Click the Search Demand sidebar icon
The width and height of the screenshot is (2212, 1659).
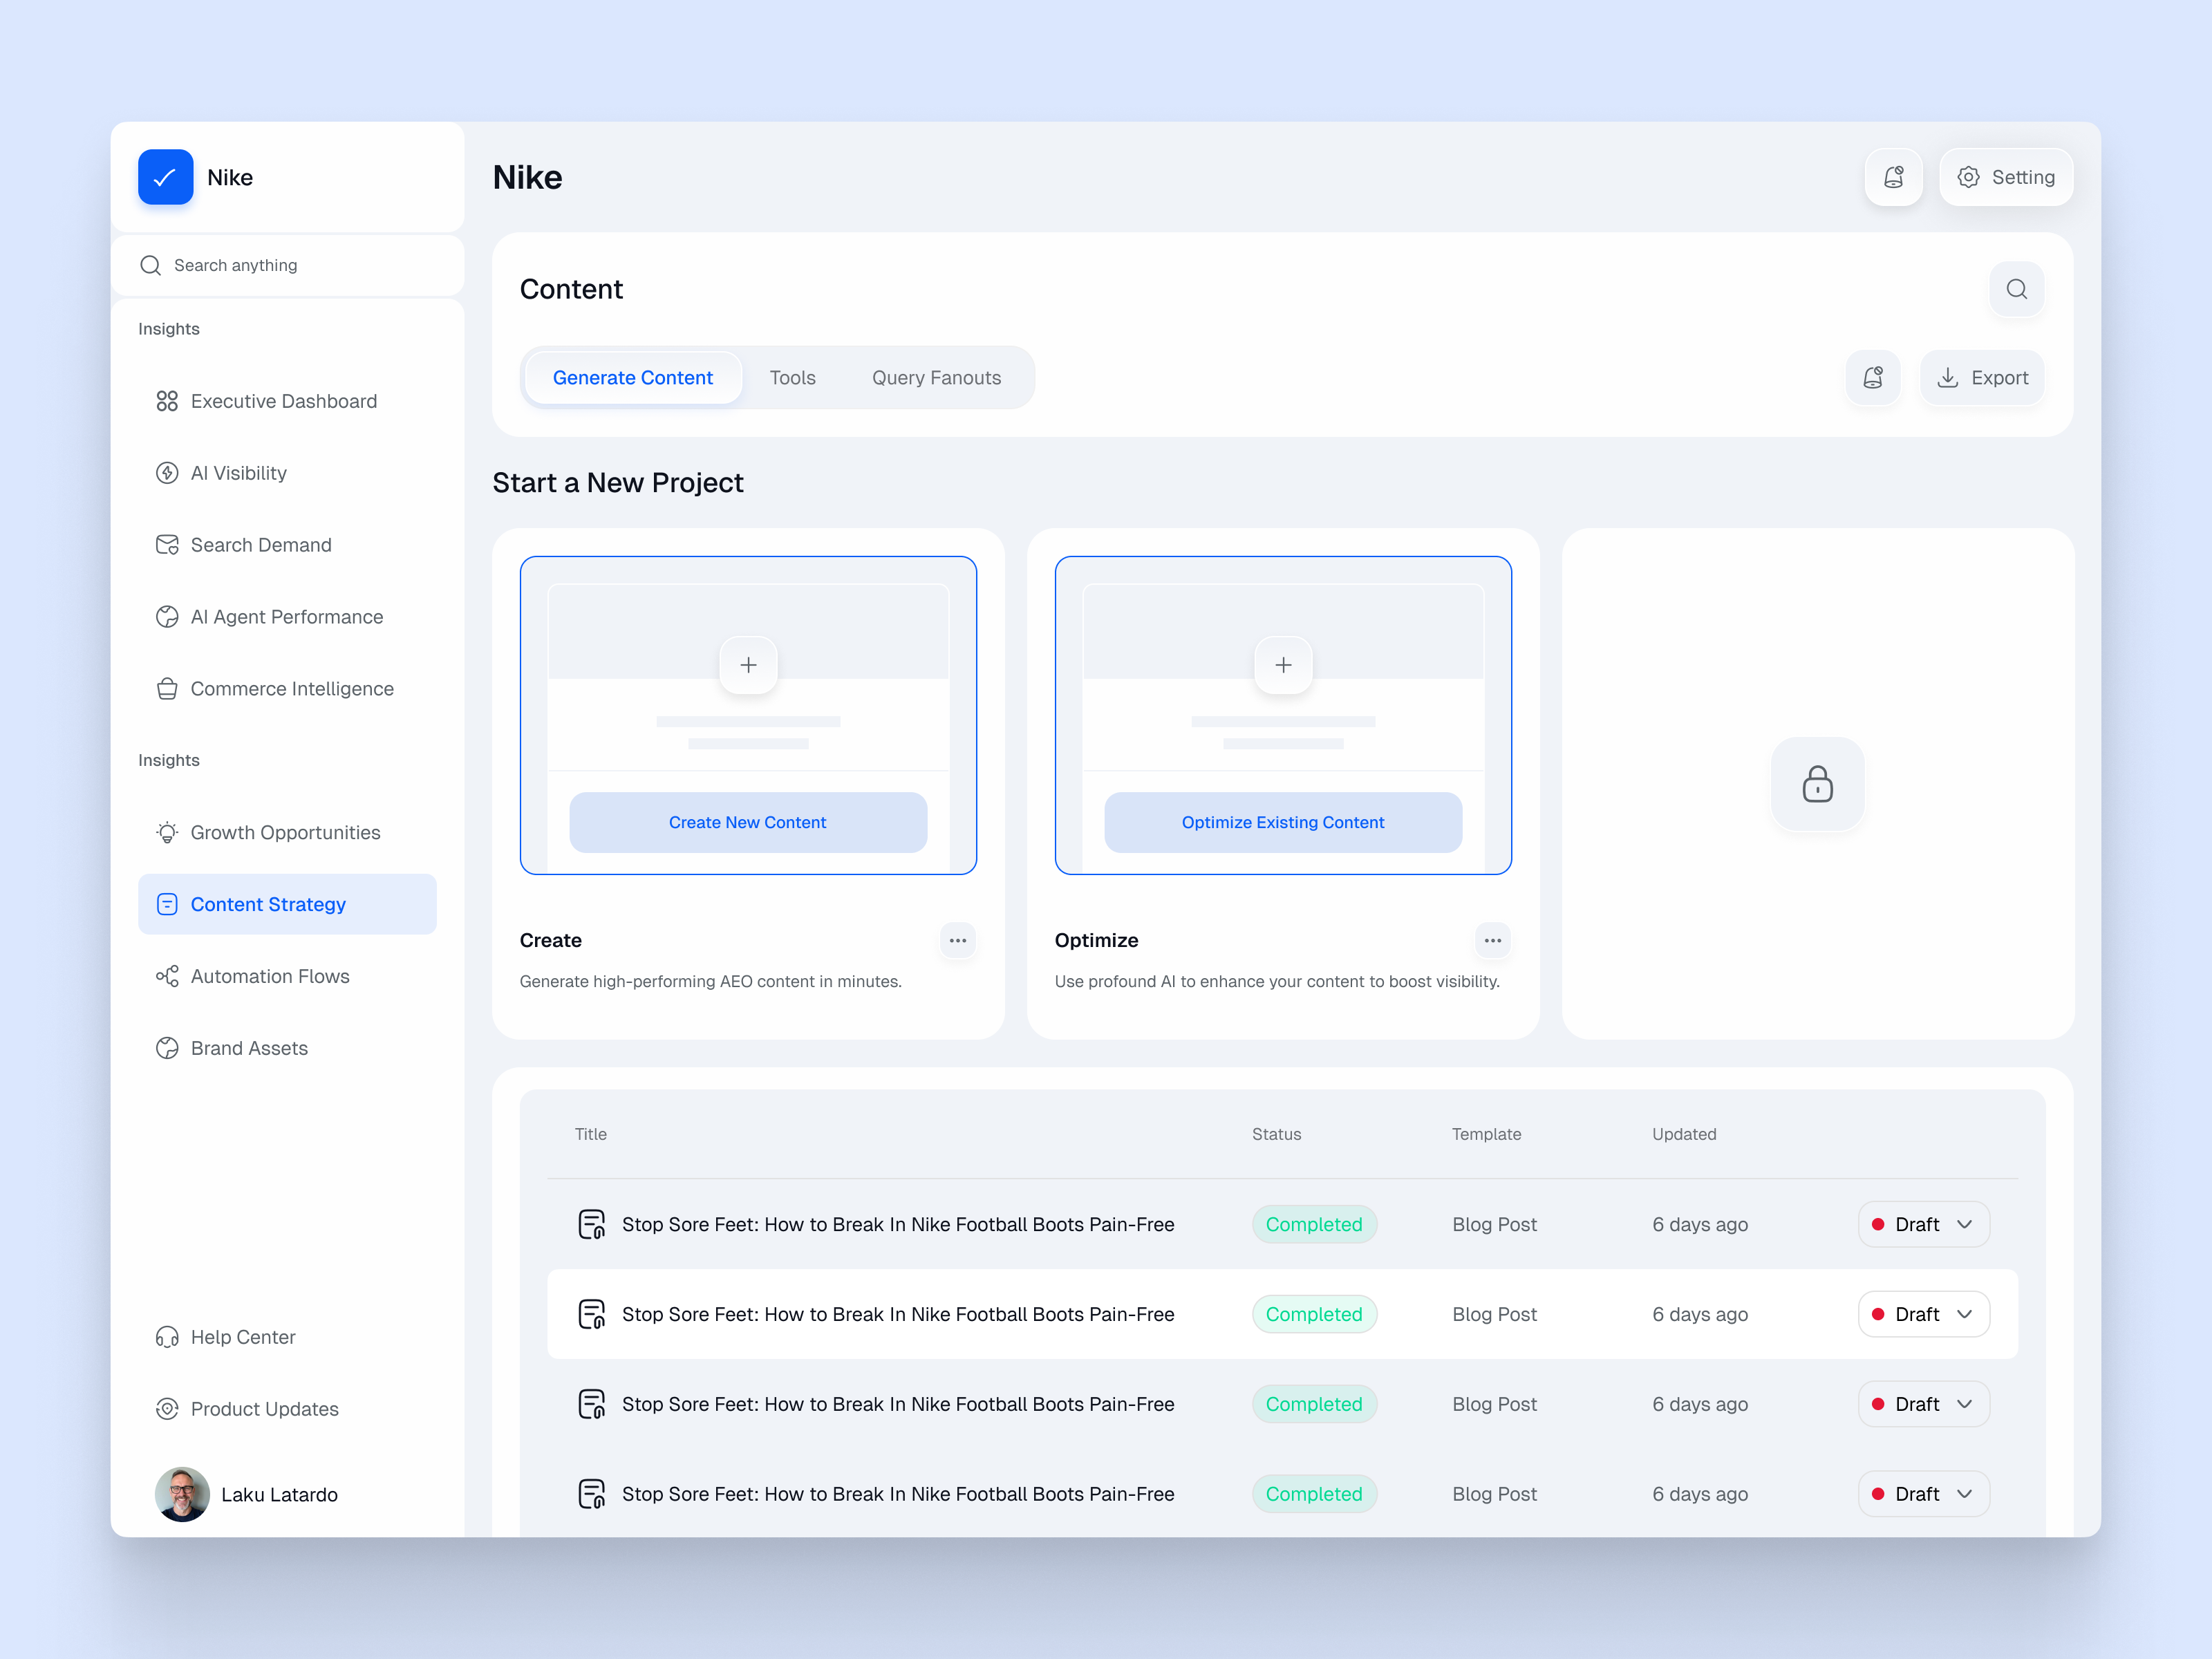pyautogui.click(x=167, y=545)
